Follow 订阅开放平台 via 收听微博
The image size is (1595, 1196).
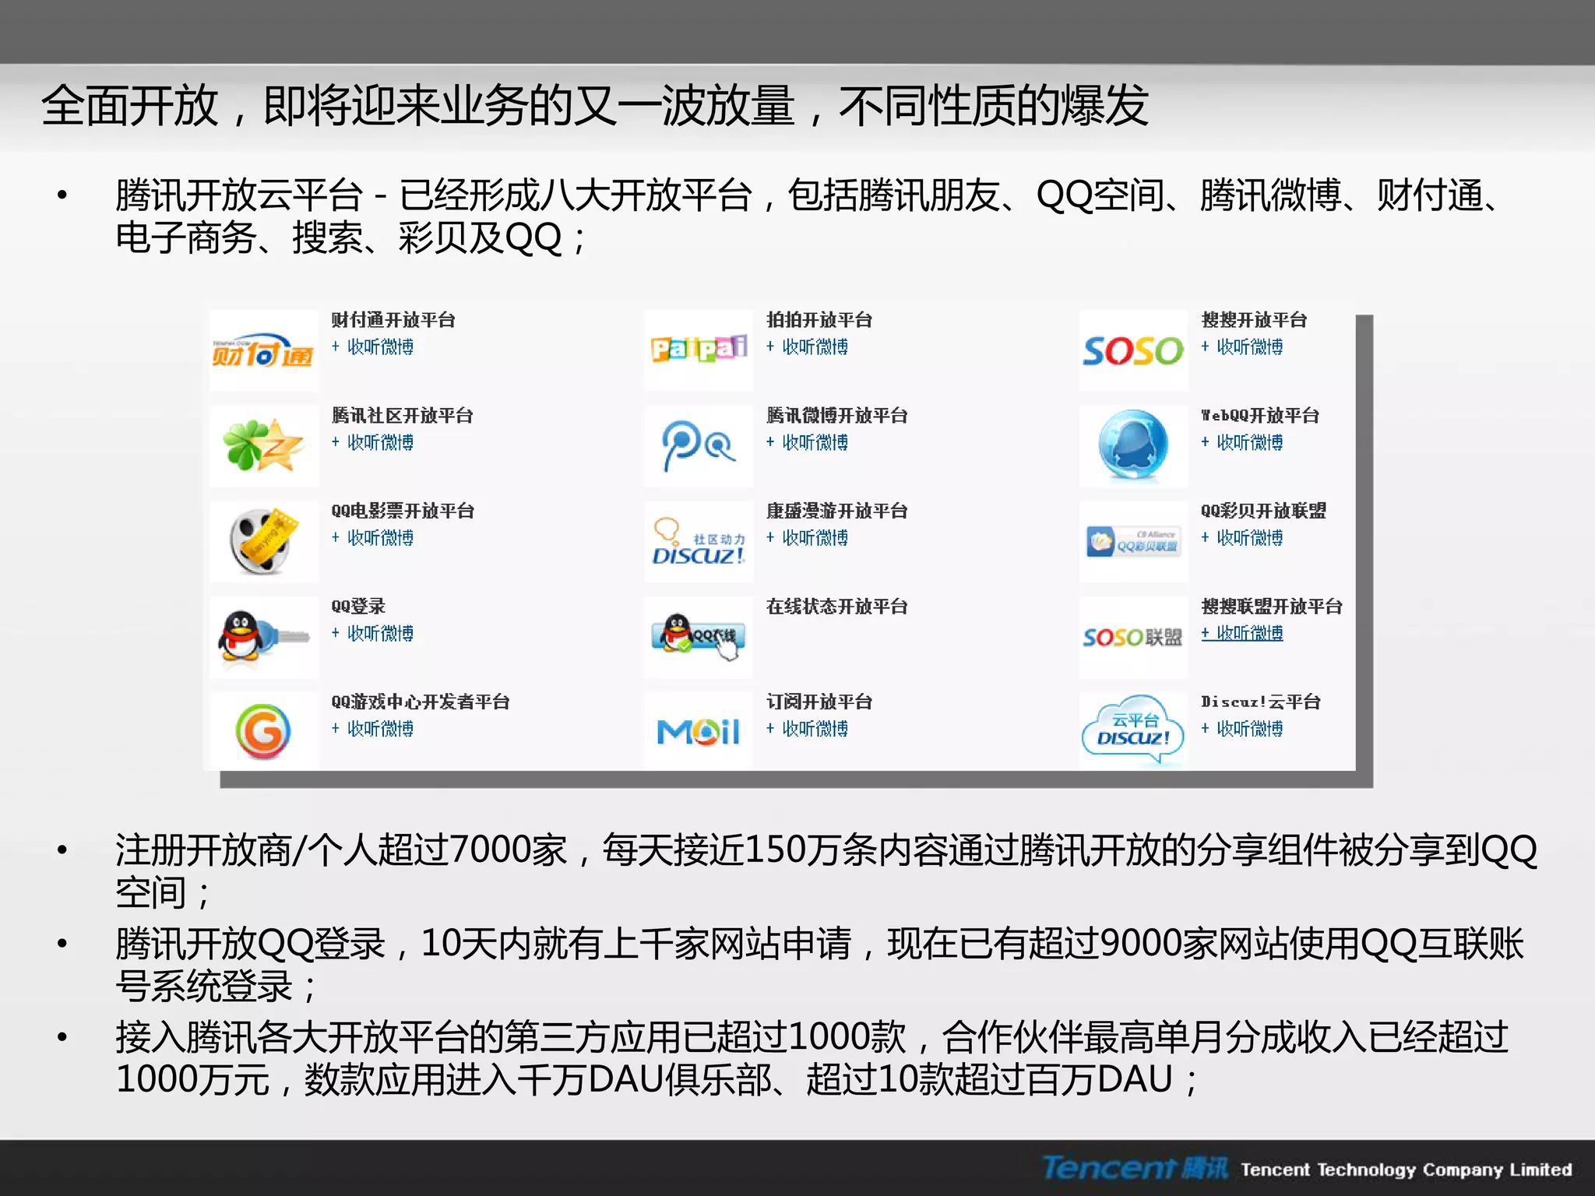807,729
